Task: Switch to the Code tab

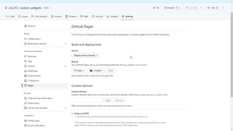Action: pyautogui.click(x=11, y=16)
